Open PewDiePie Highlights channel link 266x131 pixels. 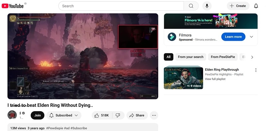click(x=218, y=74)
